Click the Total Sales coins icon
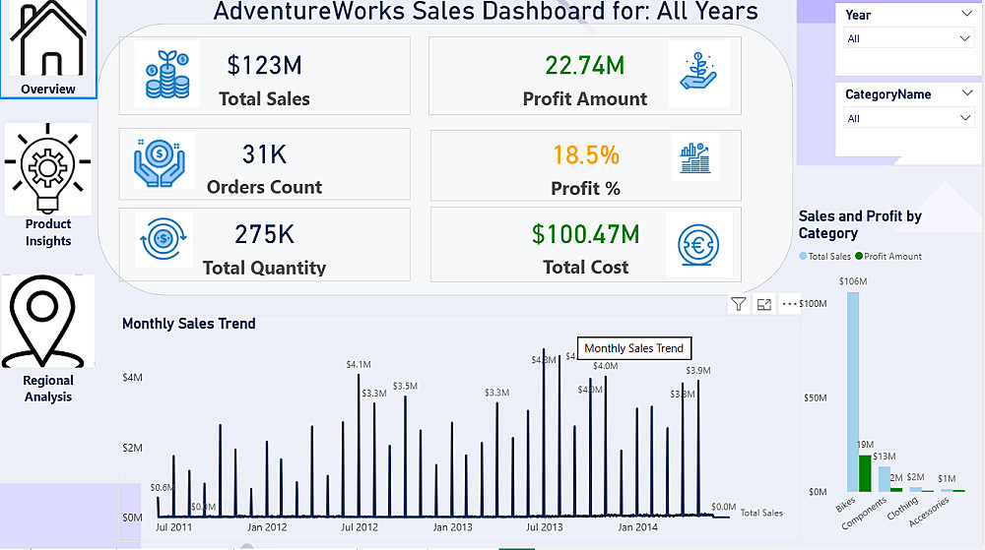 click(166, 74)
